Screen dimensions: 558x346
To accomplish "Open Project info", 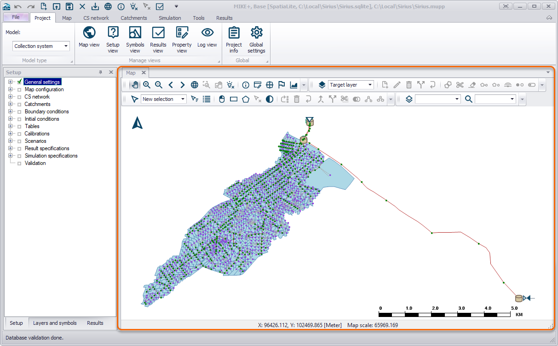I will (x=234, y=39).
